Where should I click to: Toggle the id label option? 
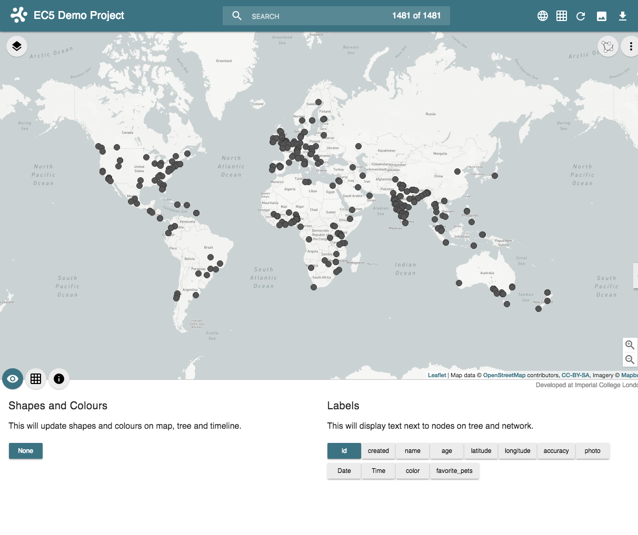[344, 451]
